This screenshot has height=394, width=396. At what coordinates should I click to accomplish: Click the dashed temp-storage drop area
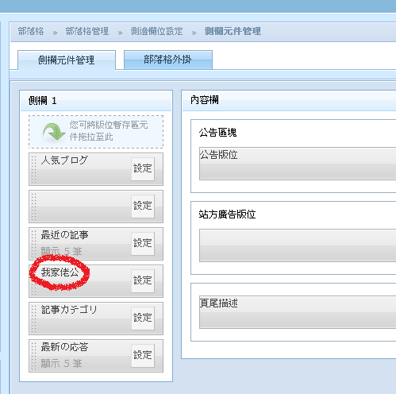click(96, 132)
